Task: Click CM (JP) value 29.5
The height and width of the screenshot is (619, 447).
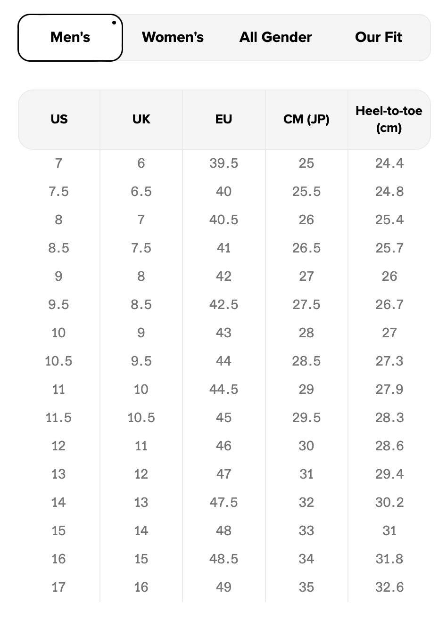Action: coord(306,418)
